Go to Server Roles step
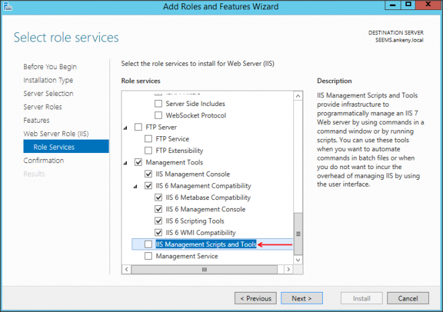 44,107
